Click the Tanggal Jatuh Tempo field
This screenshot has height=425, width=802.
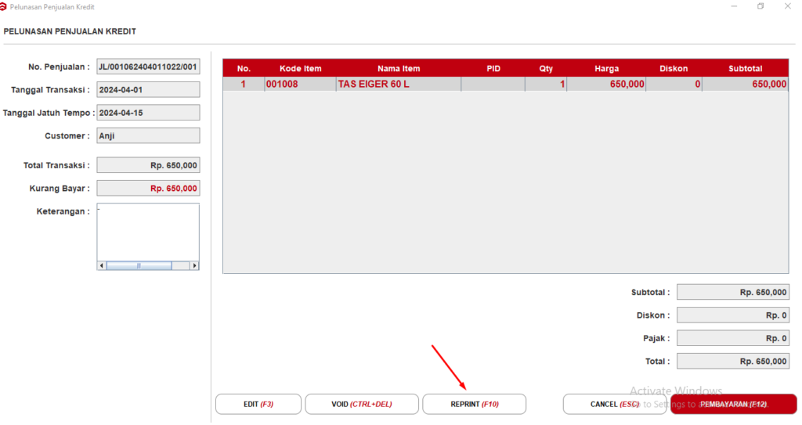pos(148,113)
